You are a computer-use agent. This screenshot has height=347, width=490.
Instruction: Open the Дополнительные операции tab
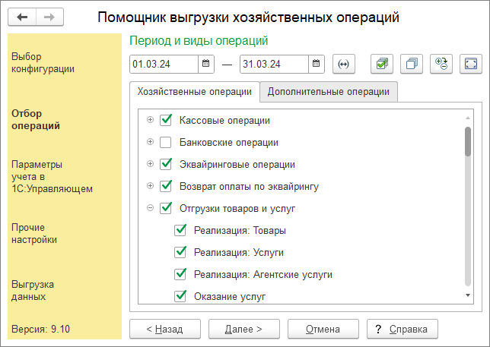[x=329, y=92]
